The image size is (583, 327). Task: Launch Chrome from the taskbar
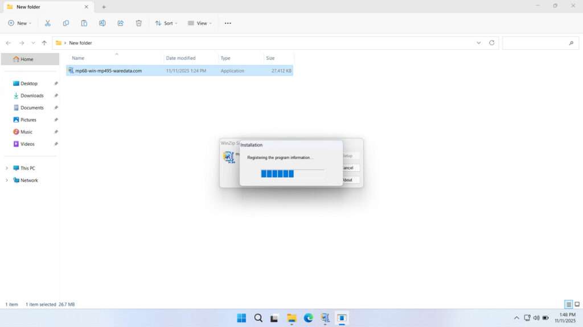click(x=308, y=318)
